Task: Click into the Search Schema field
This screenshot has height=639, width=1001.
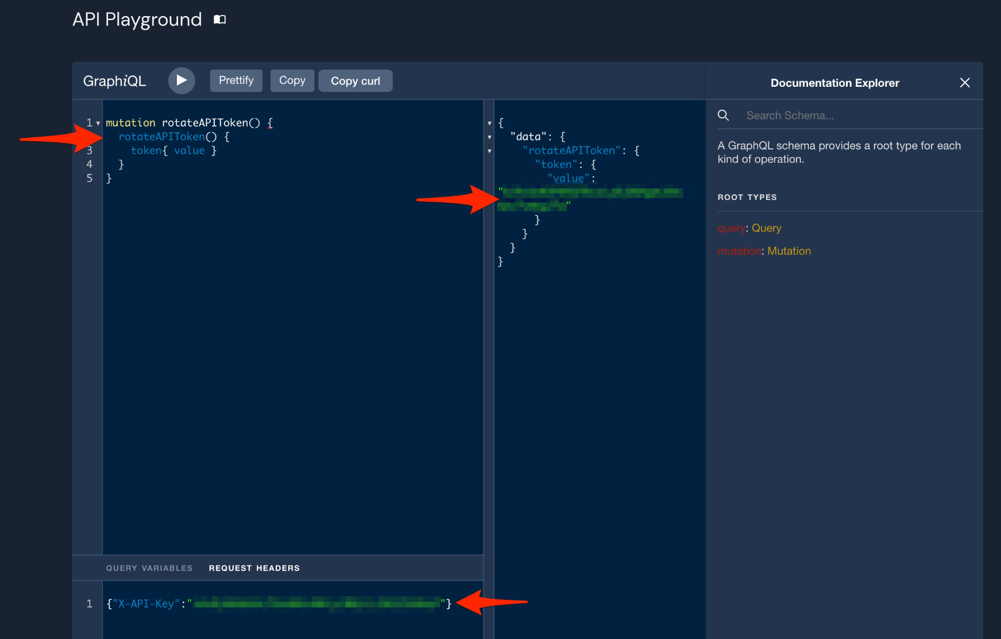Action: click(833, 115)
